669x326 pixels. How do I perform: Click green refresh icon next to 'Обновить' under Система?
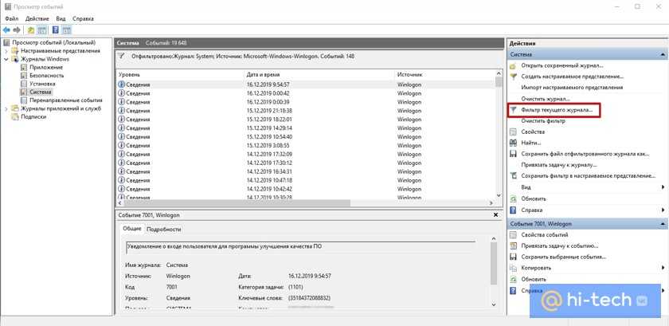[514, 198]
